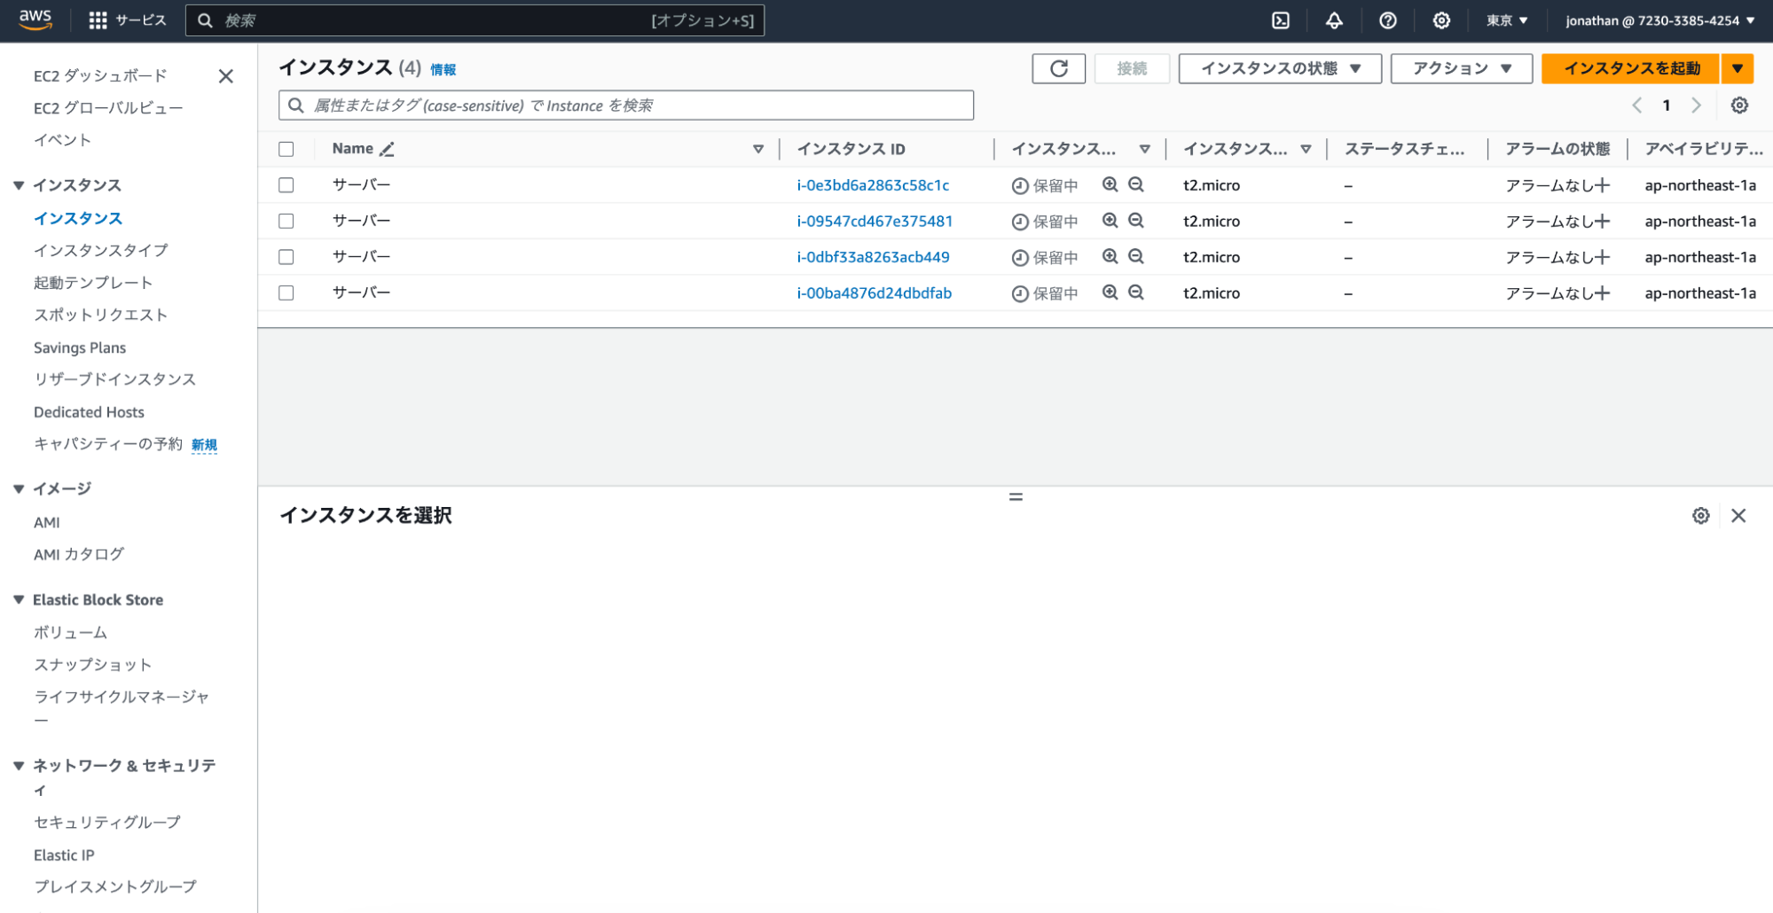Open EC2 Global View in sidebar
Screen dimensions: 1773x913
[x=108, y=108]
